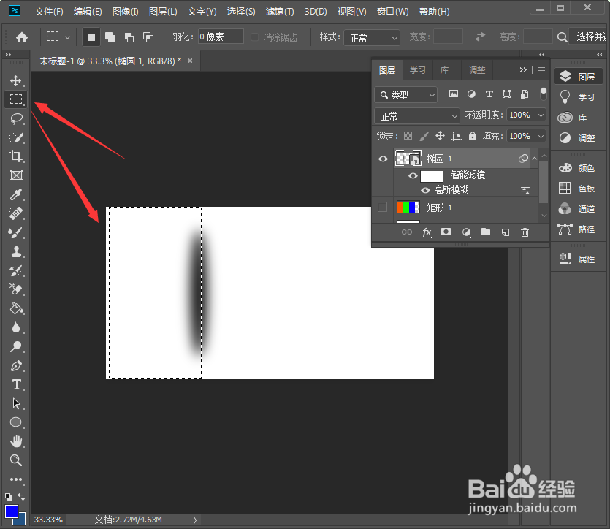610x529 pixels.
Task: Open the 滤镜(T) menu
Action: [280, 12]
